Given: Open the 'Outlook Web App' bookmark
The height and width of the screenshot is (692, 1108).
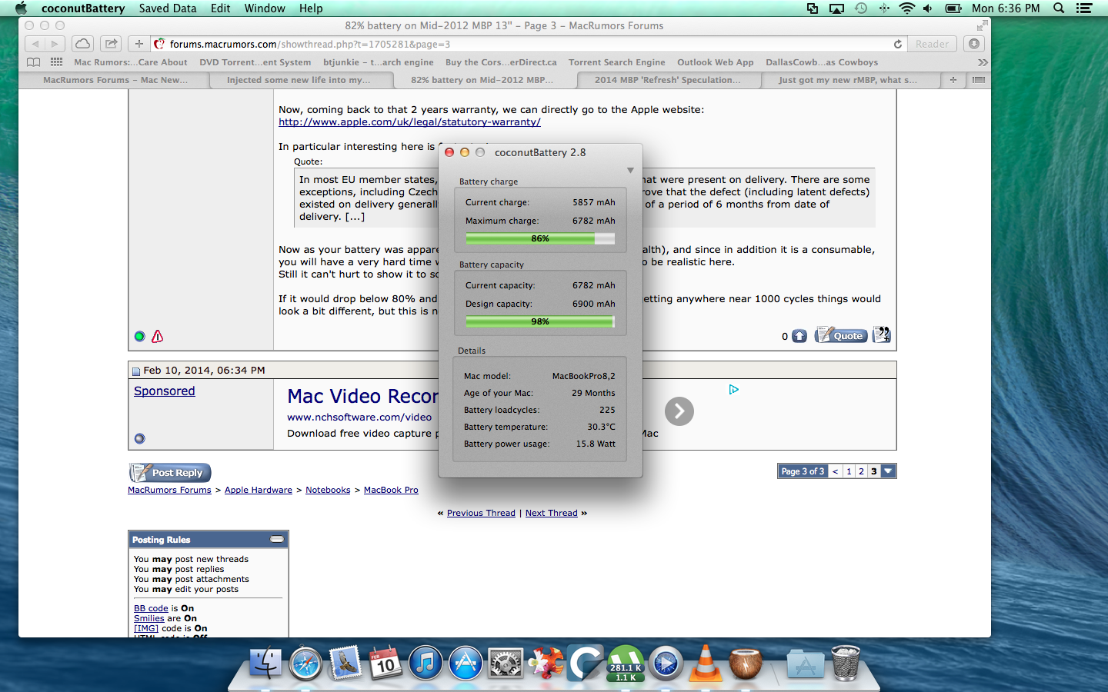Looking at the screenshot, I should (716, 62).
